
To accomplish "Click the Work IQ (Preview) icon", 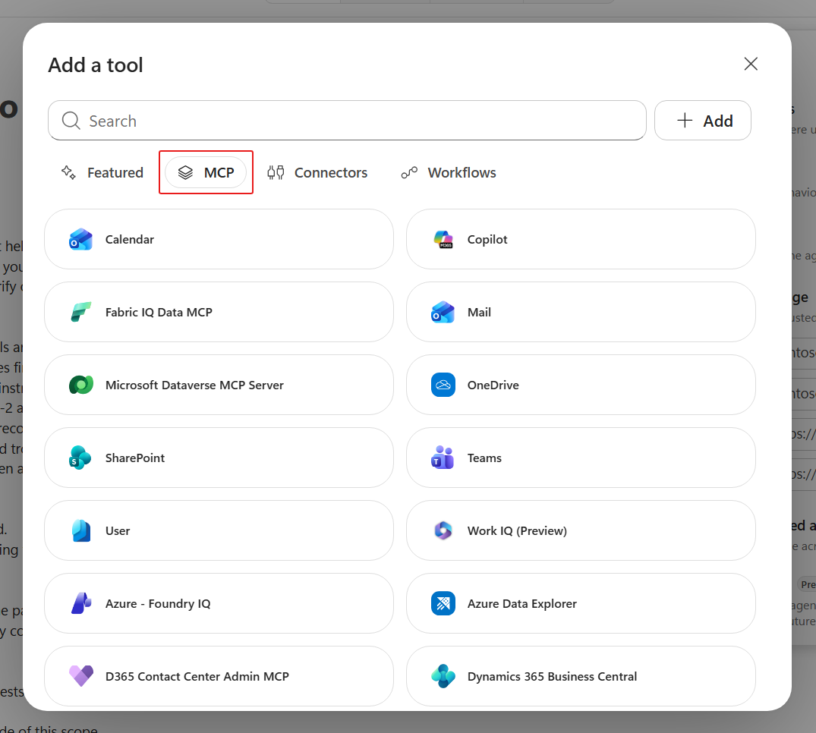I will tap(443, 530).
